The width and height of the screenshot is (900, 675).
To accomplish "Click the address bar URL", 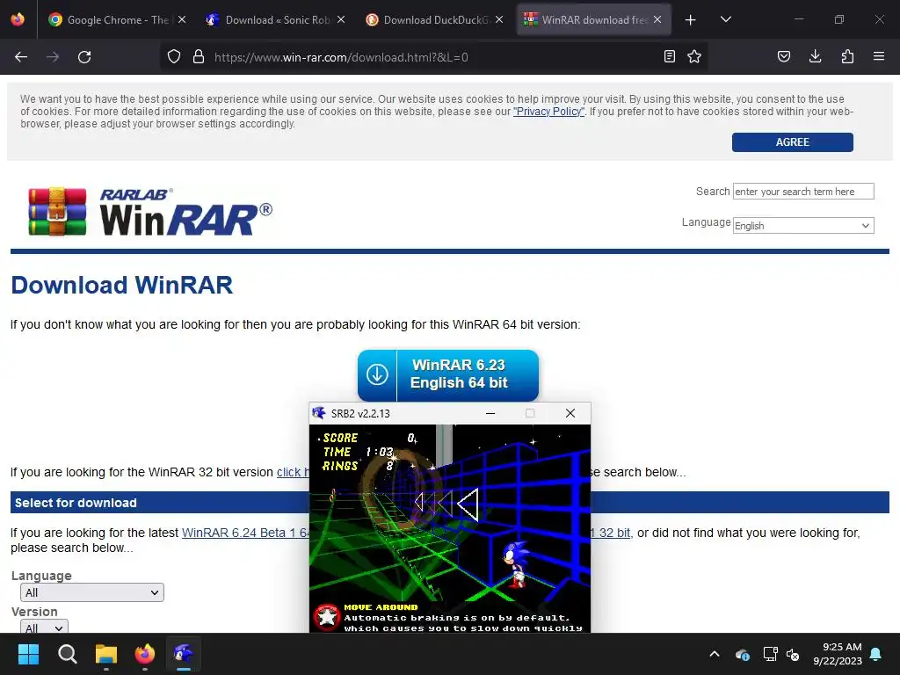I will click(x=342, y=57).
